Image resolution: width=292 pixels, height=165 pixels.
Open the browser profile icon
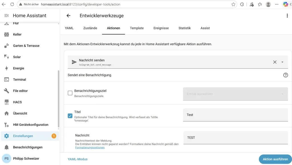click(268, 4)
